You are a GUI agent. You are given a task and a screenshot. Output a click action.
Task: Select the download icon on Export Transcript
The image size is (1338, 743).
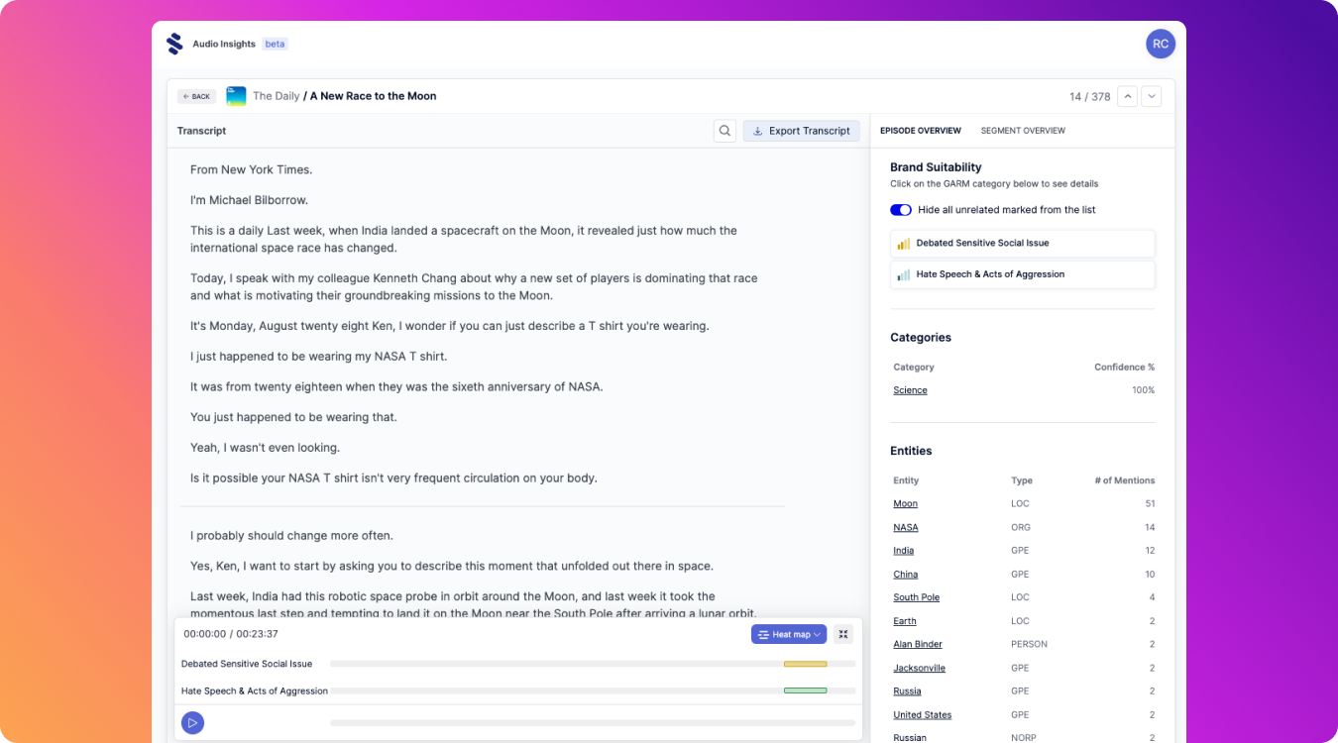pyautogui.click(x=757, y=130)
